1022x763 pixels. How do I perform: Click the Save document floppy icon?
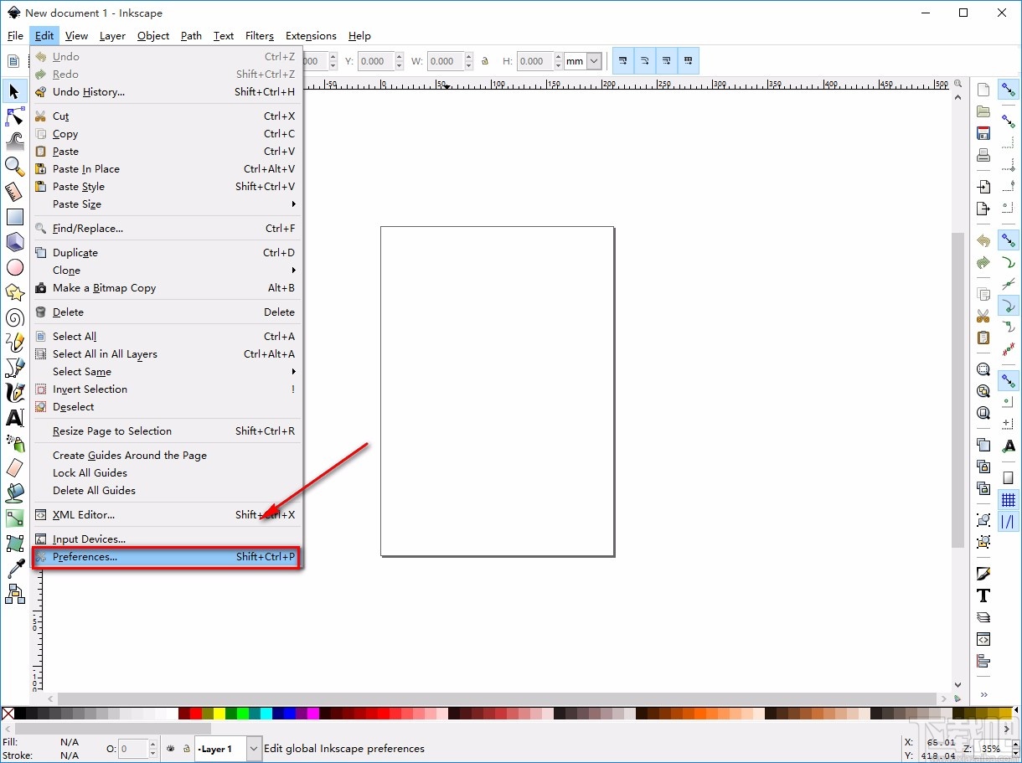pos(983,133)
